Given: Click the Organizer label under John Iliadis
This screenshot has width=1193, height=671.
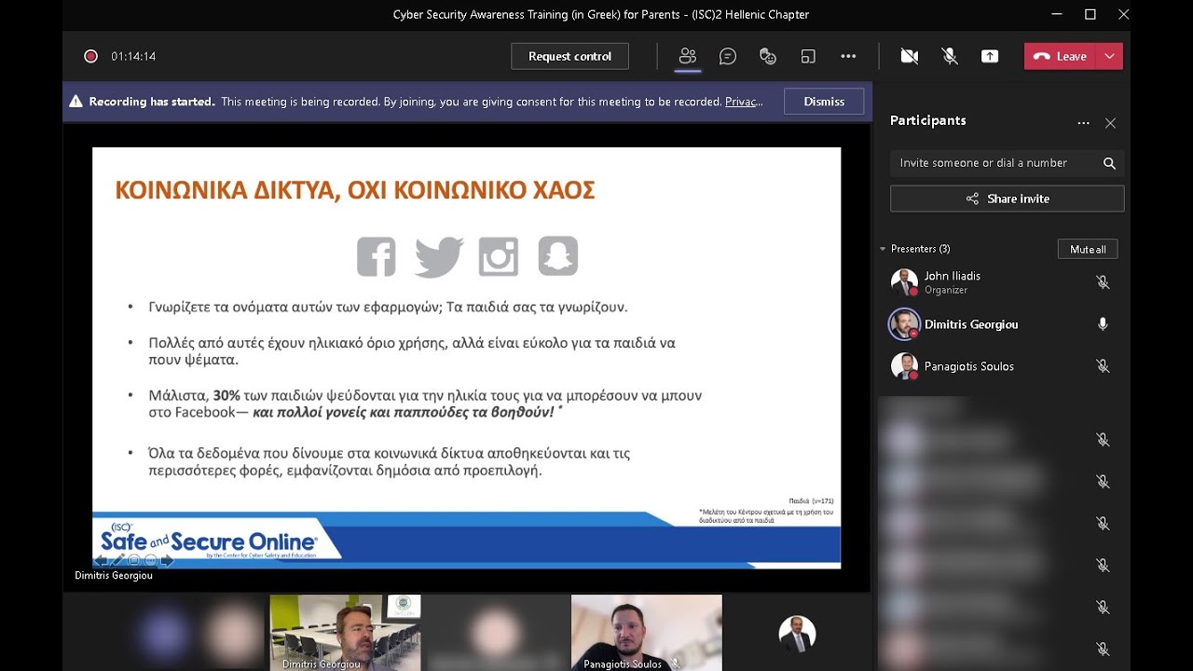Looking at the screenshot, I should point(946,290).
